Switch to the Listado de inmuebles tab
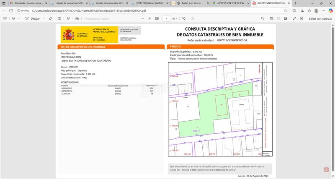This screenshot has width=335, height=179. [106, 3]
